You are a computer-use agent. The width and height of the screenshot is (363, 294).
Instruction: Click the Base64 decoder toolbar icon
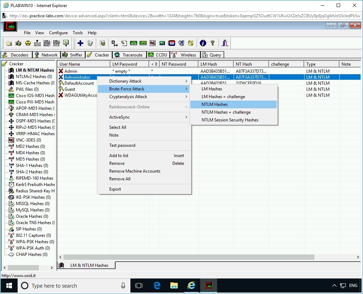click(115, 43)
